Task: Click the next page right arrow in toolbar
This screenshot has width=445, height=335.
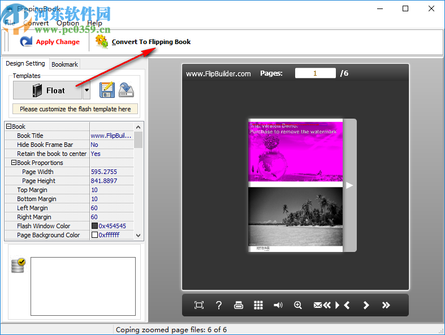Action: pyautogui.click(x=366, y=305)
